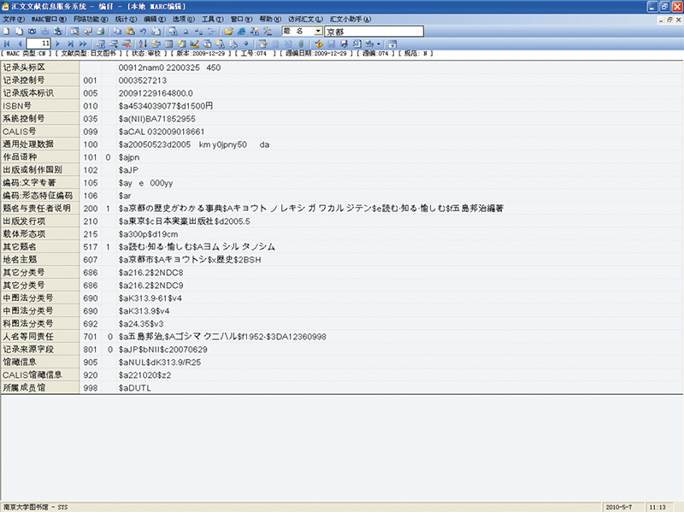Click the A-Z sort fields icon

[143, 44]
